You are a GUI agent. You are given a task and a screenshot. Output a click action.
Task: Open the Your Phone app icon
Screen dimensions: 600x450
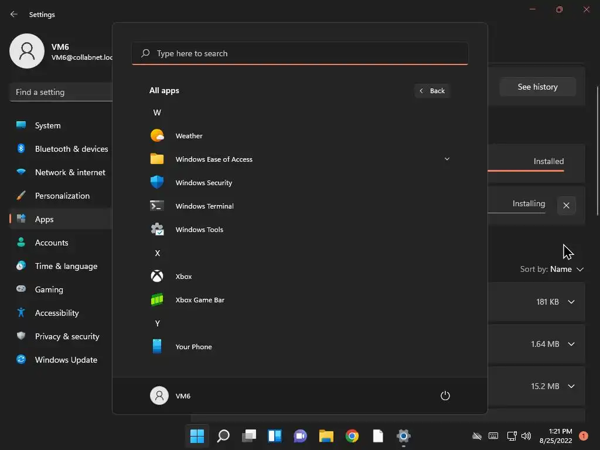pos(157,346)
